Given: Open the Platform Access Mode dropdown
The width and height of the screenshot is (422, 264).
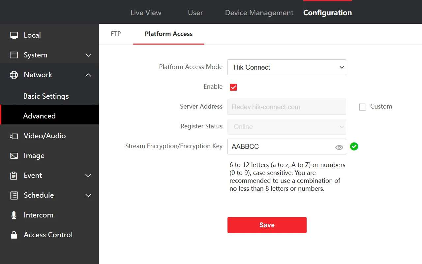Looking at the screenshot, I should tap(287, 67).
